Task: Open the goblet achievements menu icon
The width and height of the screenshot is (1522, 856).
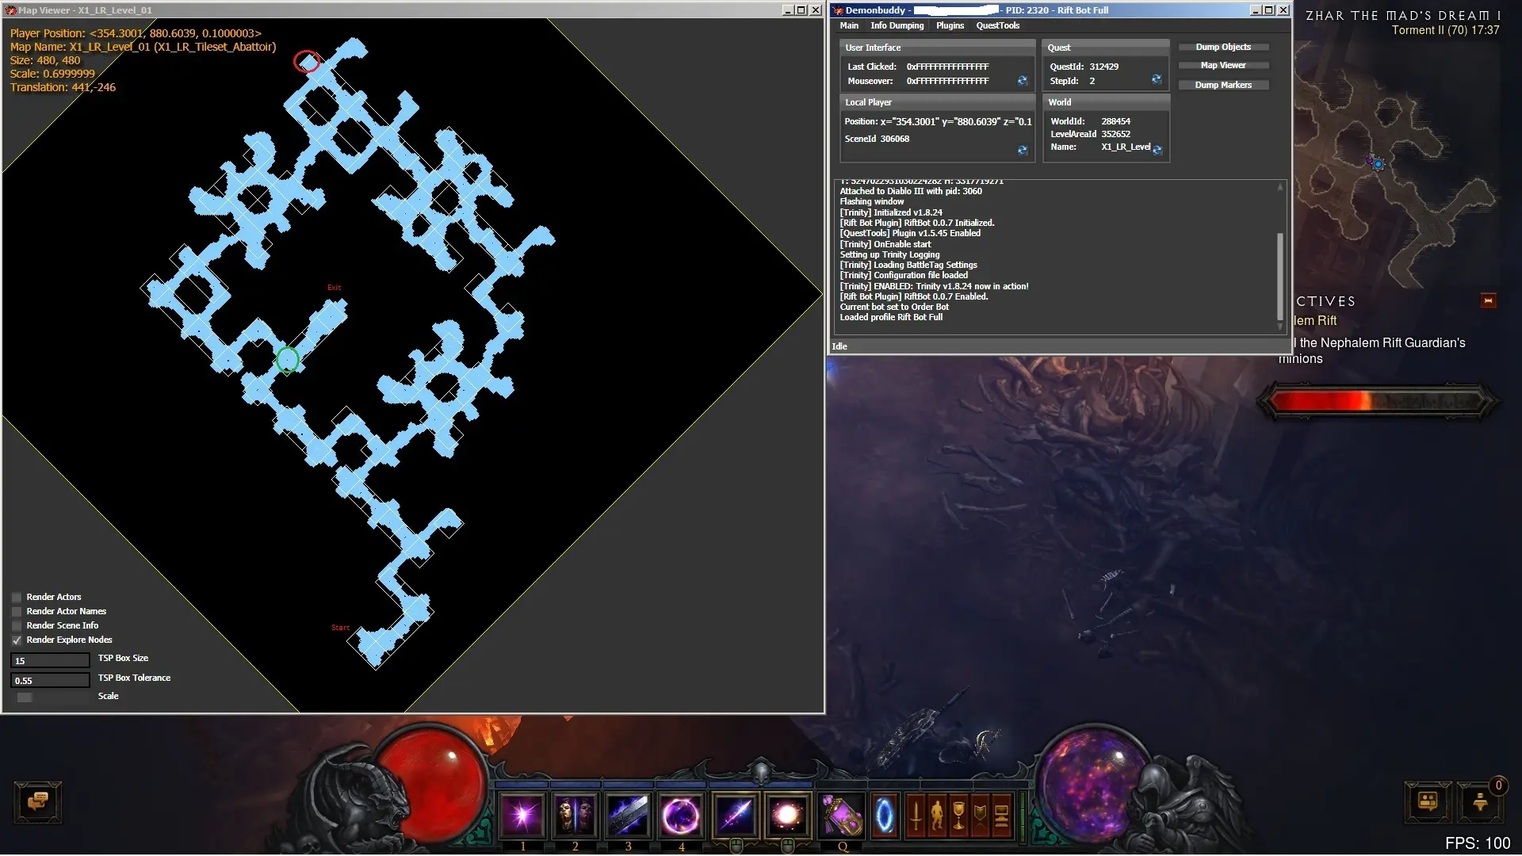Action: coord(958,816)
